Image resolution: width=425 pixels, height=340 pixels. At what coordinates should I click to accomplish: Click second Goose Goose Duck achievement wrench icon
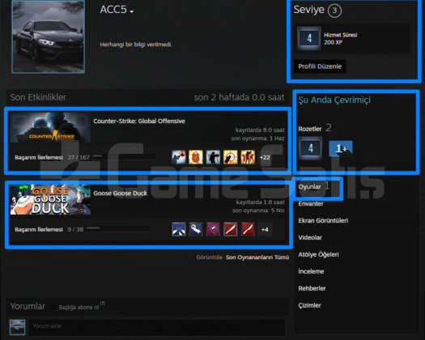196,229
